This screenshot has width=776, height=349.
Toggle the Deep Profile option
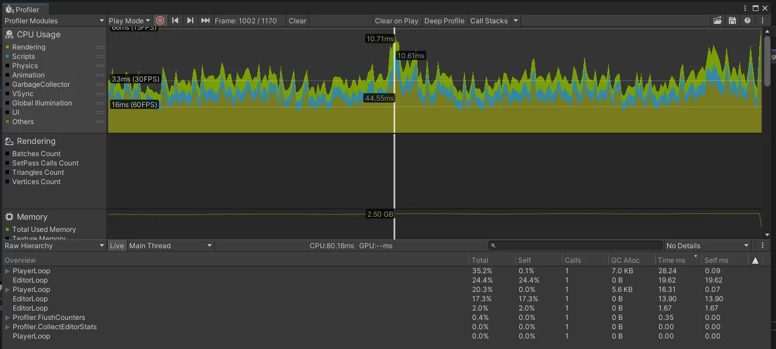pyautogui.click(x=444, y=20)
